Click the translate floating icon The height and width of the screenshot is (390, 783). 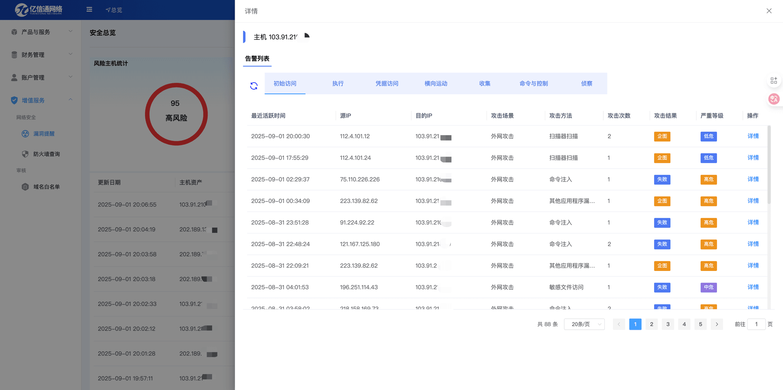[774, 99]
